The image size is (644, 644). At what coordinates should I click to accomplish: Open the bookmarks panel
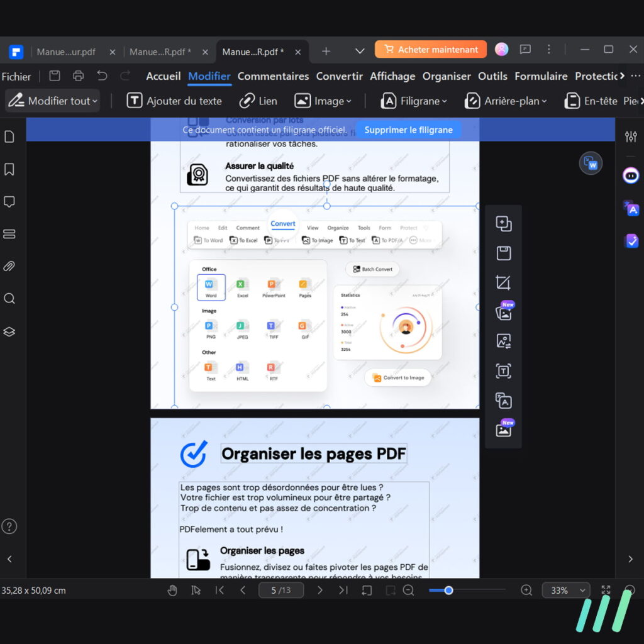pos(9,169)
